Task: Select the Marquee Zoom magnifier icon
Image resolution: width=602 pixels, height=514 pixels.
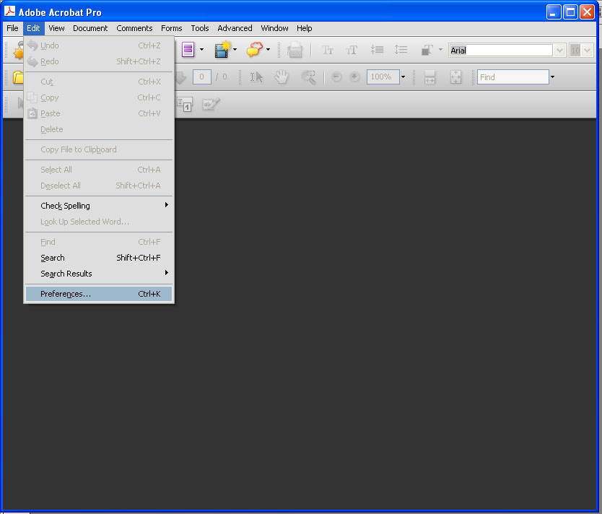Action: click(308, 77)
